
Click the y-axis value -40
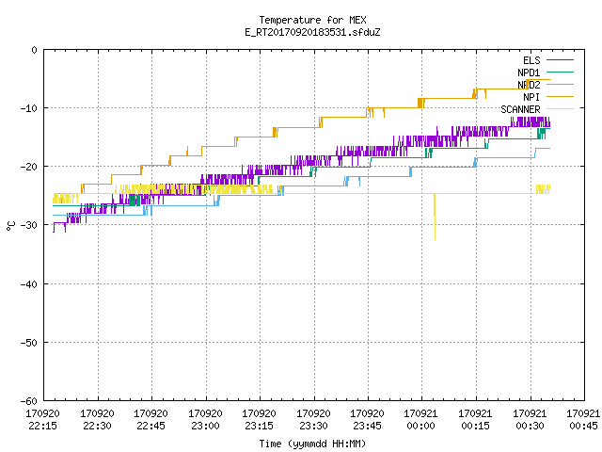29,284
